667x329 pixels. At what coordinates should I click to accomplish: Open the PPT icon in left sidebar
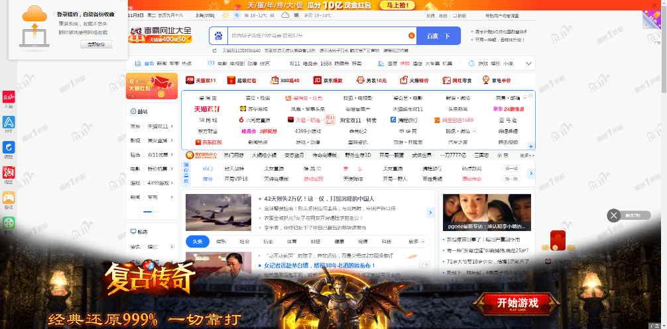coord(9,122)
